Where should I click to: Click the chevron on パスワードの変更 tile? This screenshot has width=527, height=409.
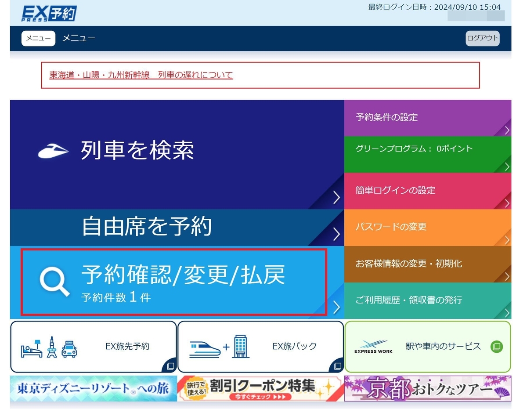click(x=507, y=240)
